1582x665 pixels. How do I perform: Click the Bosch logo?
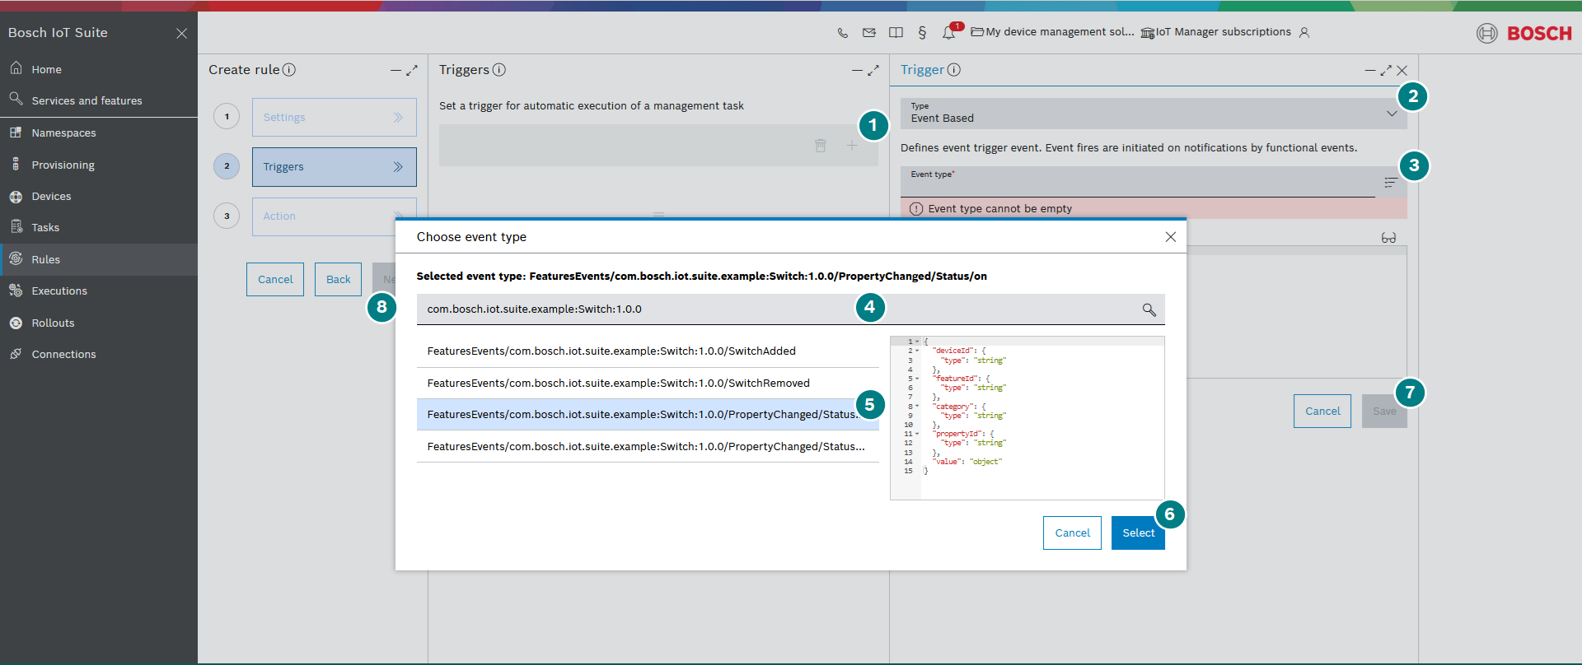click(1524, 33)
